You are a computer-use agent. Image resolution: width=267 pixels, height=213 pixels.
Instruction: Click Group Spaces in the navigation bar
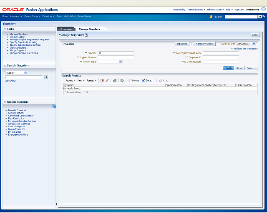(84, 16)
